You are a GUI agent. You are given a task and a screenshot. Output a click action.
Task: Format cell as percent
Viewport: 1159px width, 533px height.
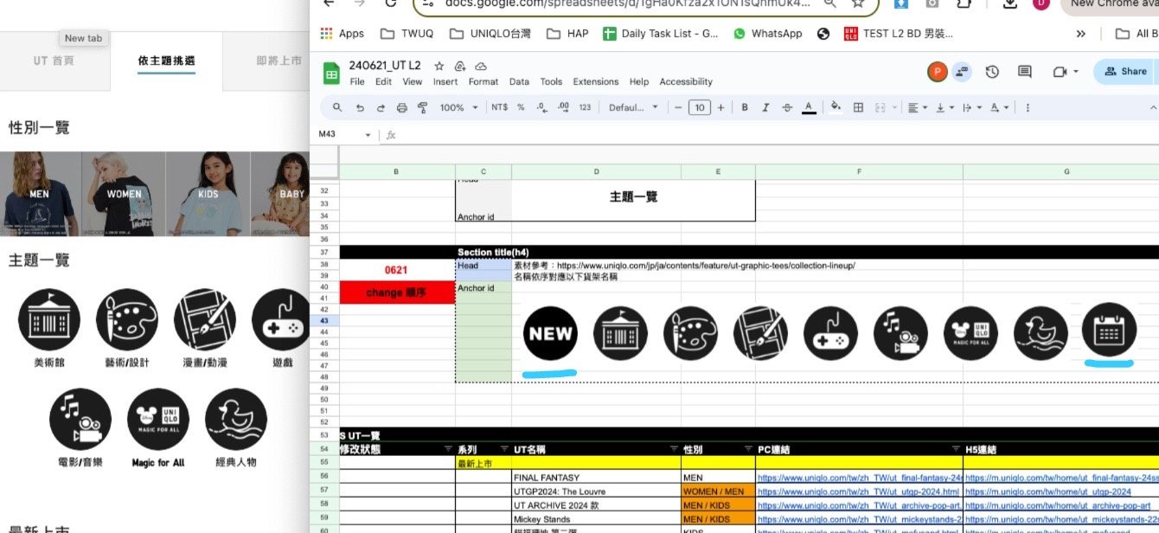pyautogui.click(x=521, y=108)
